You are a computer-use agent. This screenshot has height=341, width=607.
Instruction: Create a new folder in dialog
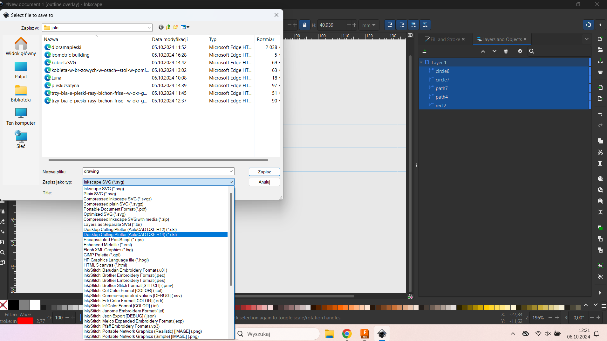(176, 27)
